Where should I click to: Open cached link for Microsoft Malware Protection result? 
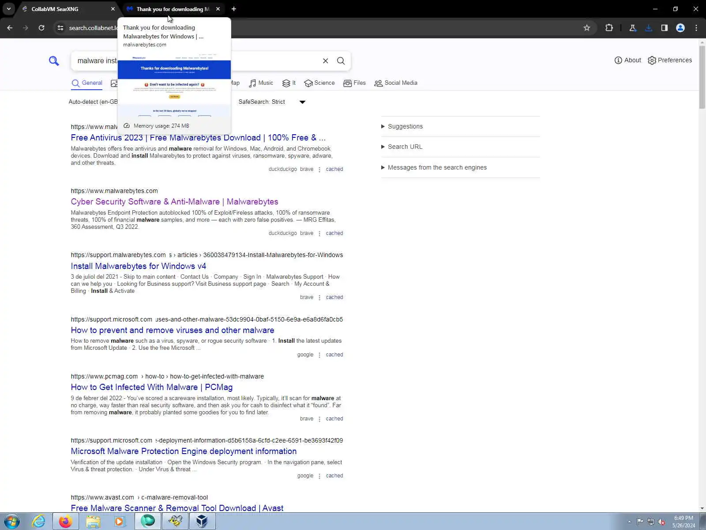tap(334, 476)
